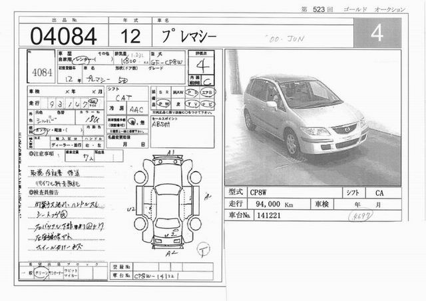The width and height of the screenshot is (426, 301).
Task: Click the model code GF-CP8W
Action: click(x=167, y=62)
